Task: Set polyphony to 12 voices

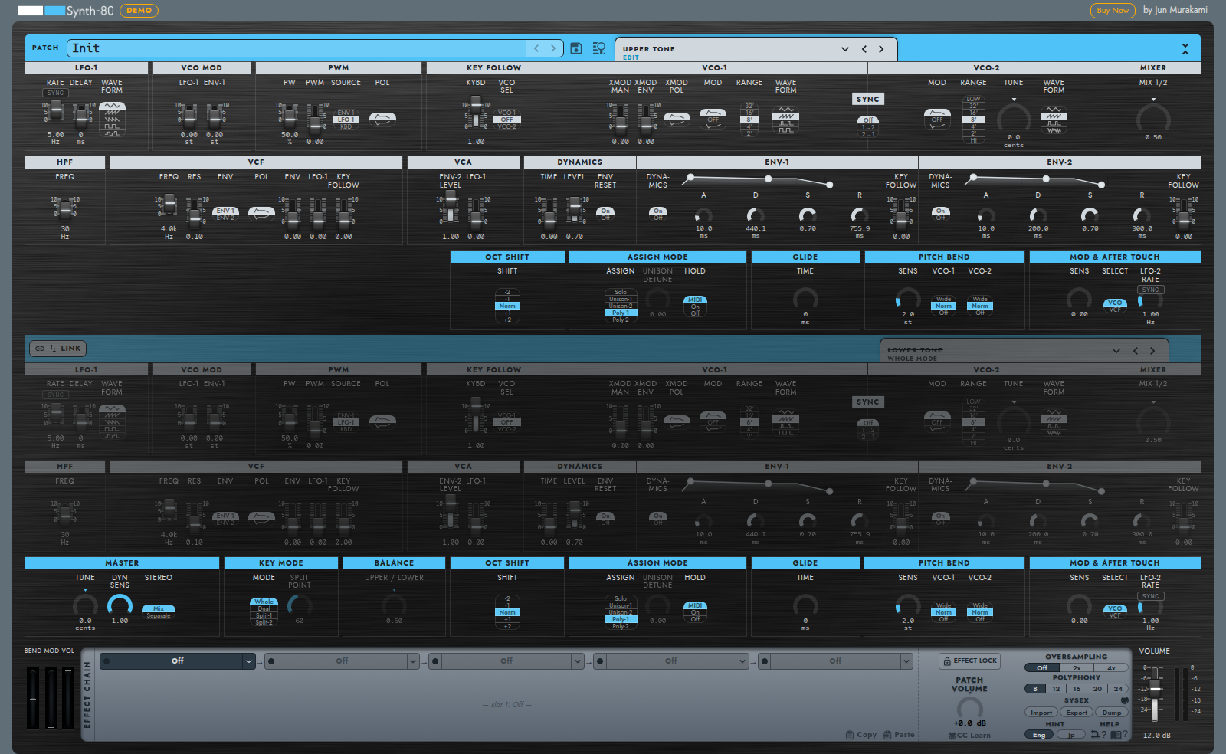Action: [1056, 689]
